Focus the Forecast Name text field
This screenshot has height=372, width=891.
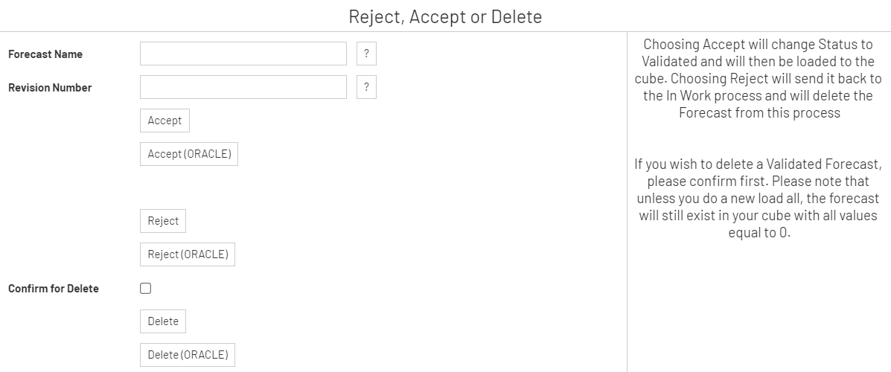[x=243, y=54]
